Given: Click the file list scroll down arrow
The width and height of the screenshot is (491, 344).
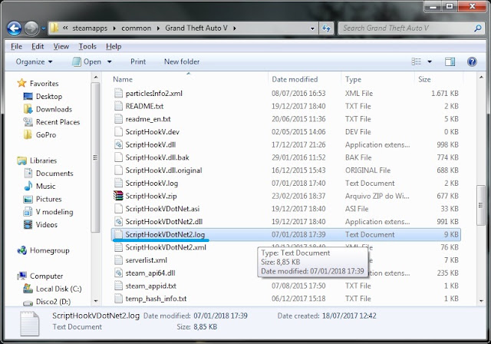Looking at the screenshot, I should (481, 301).
